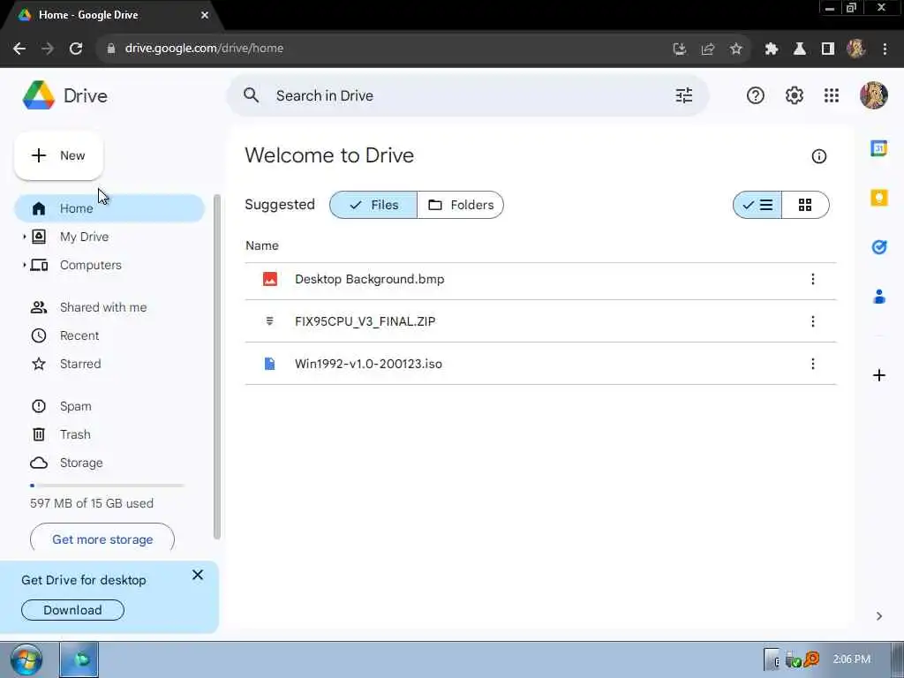
Task: Open Contacts side panel
Action: [878, 297]
